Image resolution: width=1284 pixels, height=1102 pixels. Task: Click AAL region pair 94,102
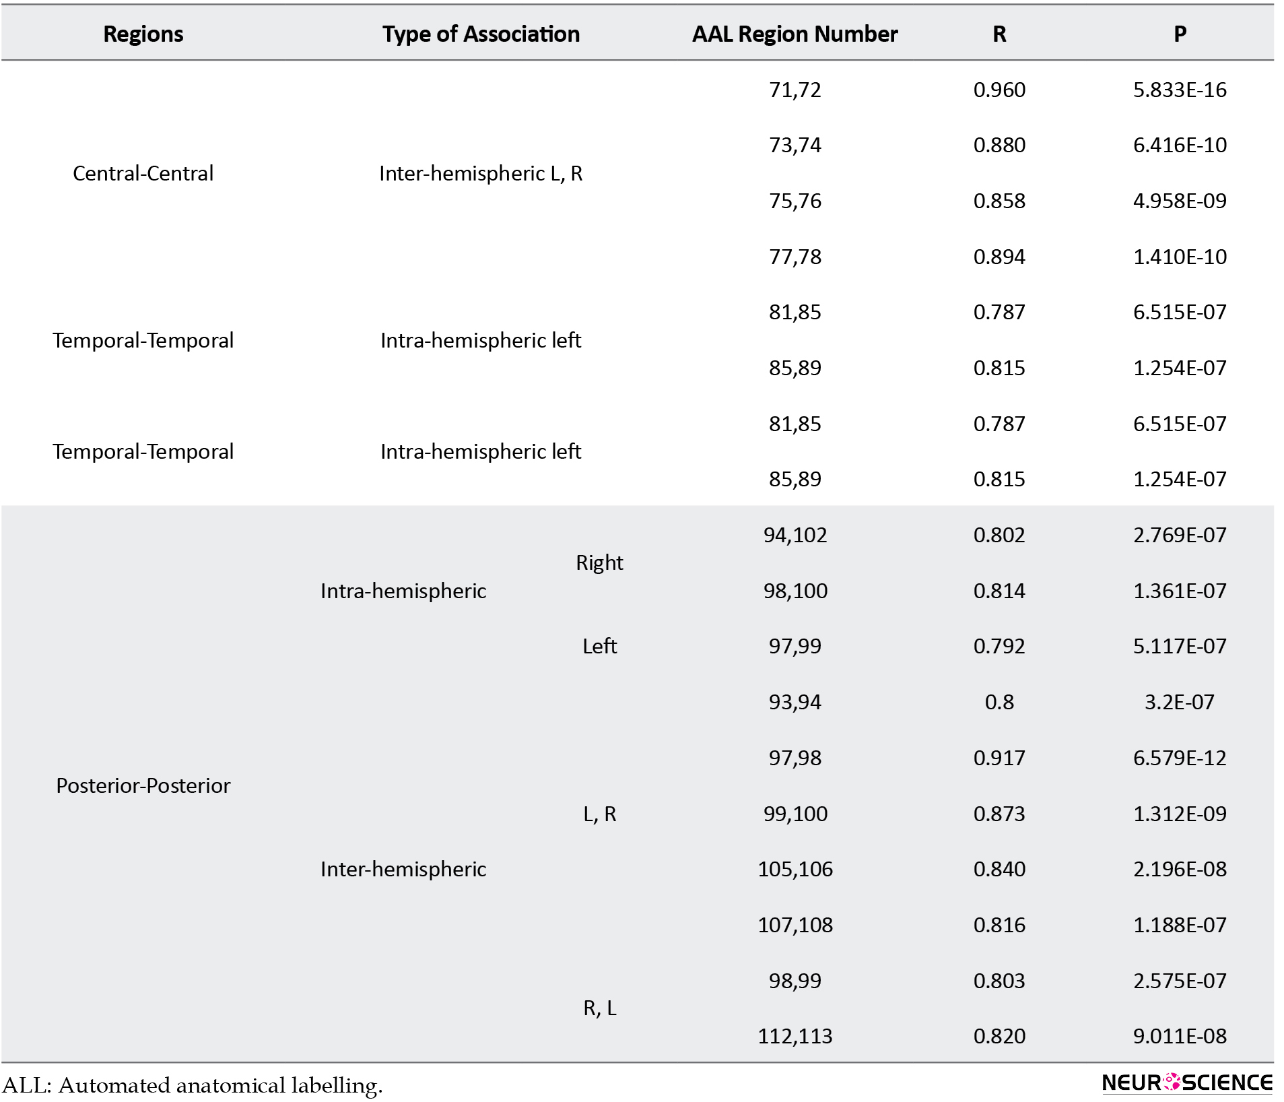[795, 535]
